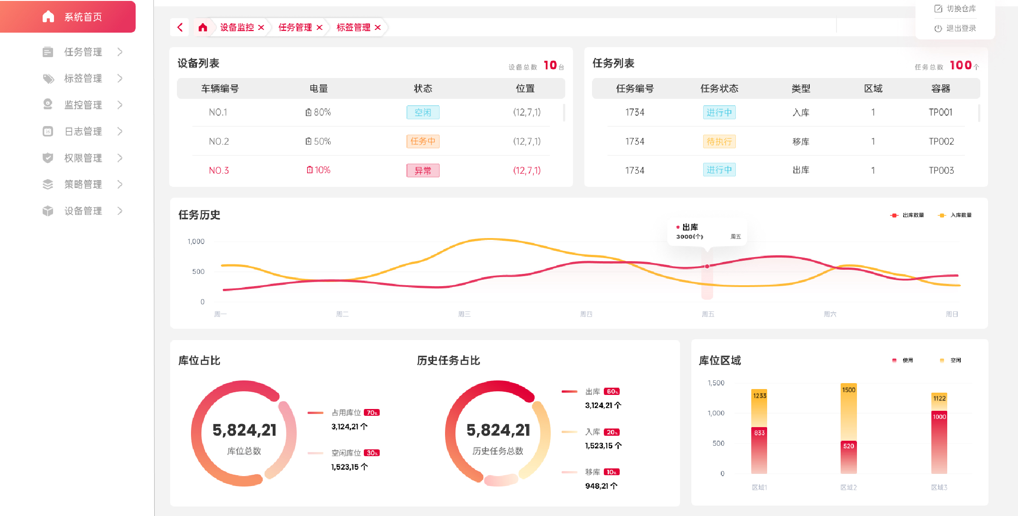The width and height of the screenshot is (1018, 516).
Task: Click the 周五 data point on 出库 line
Action: click(707, 267)
